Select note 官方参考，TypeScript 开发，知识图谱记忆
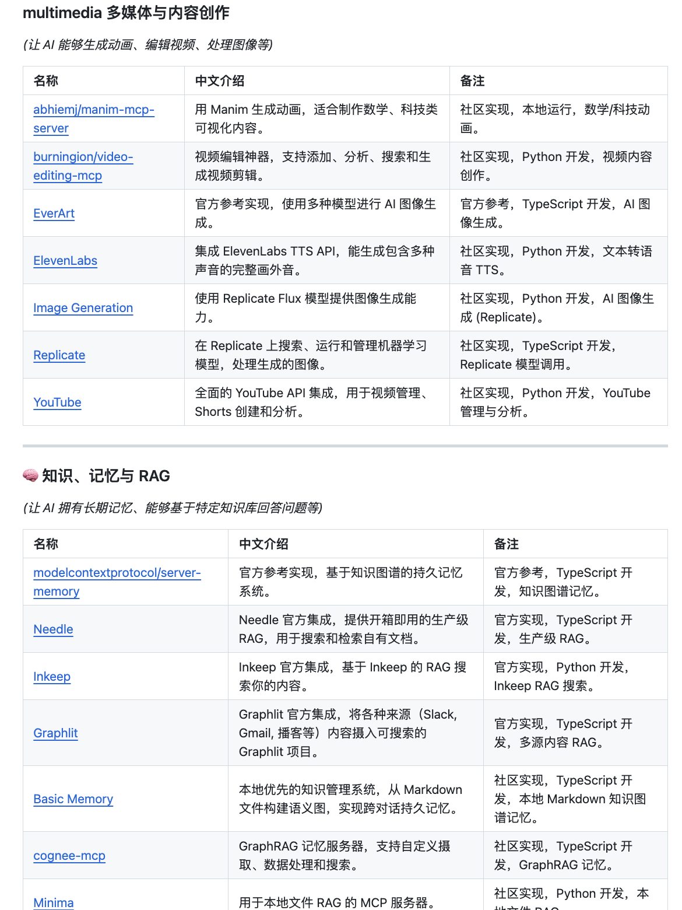Screen dimensions: 682x910 (x=563, y=582)
